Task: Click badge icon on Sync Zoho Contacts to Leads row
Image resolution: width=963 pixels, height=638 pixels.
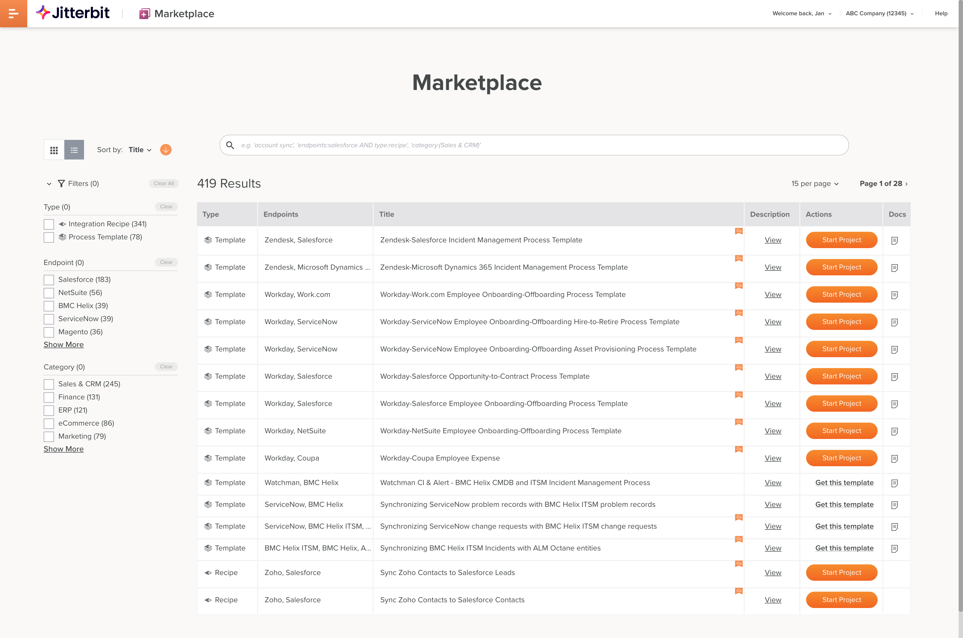Action: click(739, 564)
